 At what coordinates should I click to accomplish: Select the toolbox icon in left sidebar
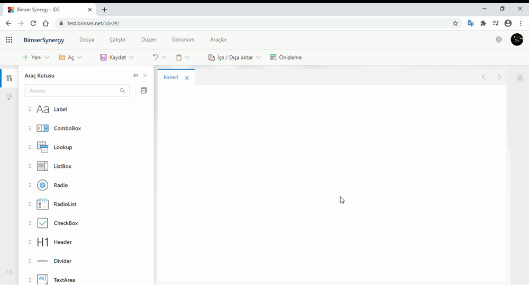point(9,79)
